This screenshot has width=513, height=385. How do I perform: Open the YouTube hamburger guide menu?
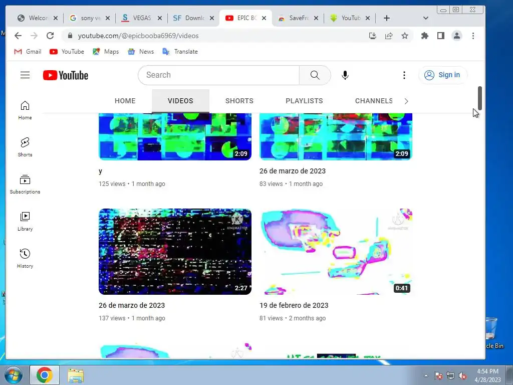25,75
